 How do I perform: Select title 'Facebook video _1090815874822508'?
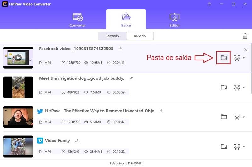(76, 49)
